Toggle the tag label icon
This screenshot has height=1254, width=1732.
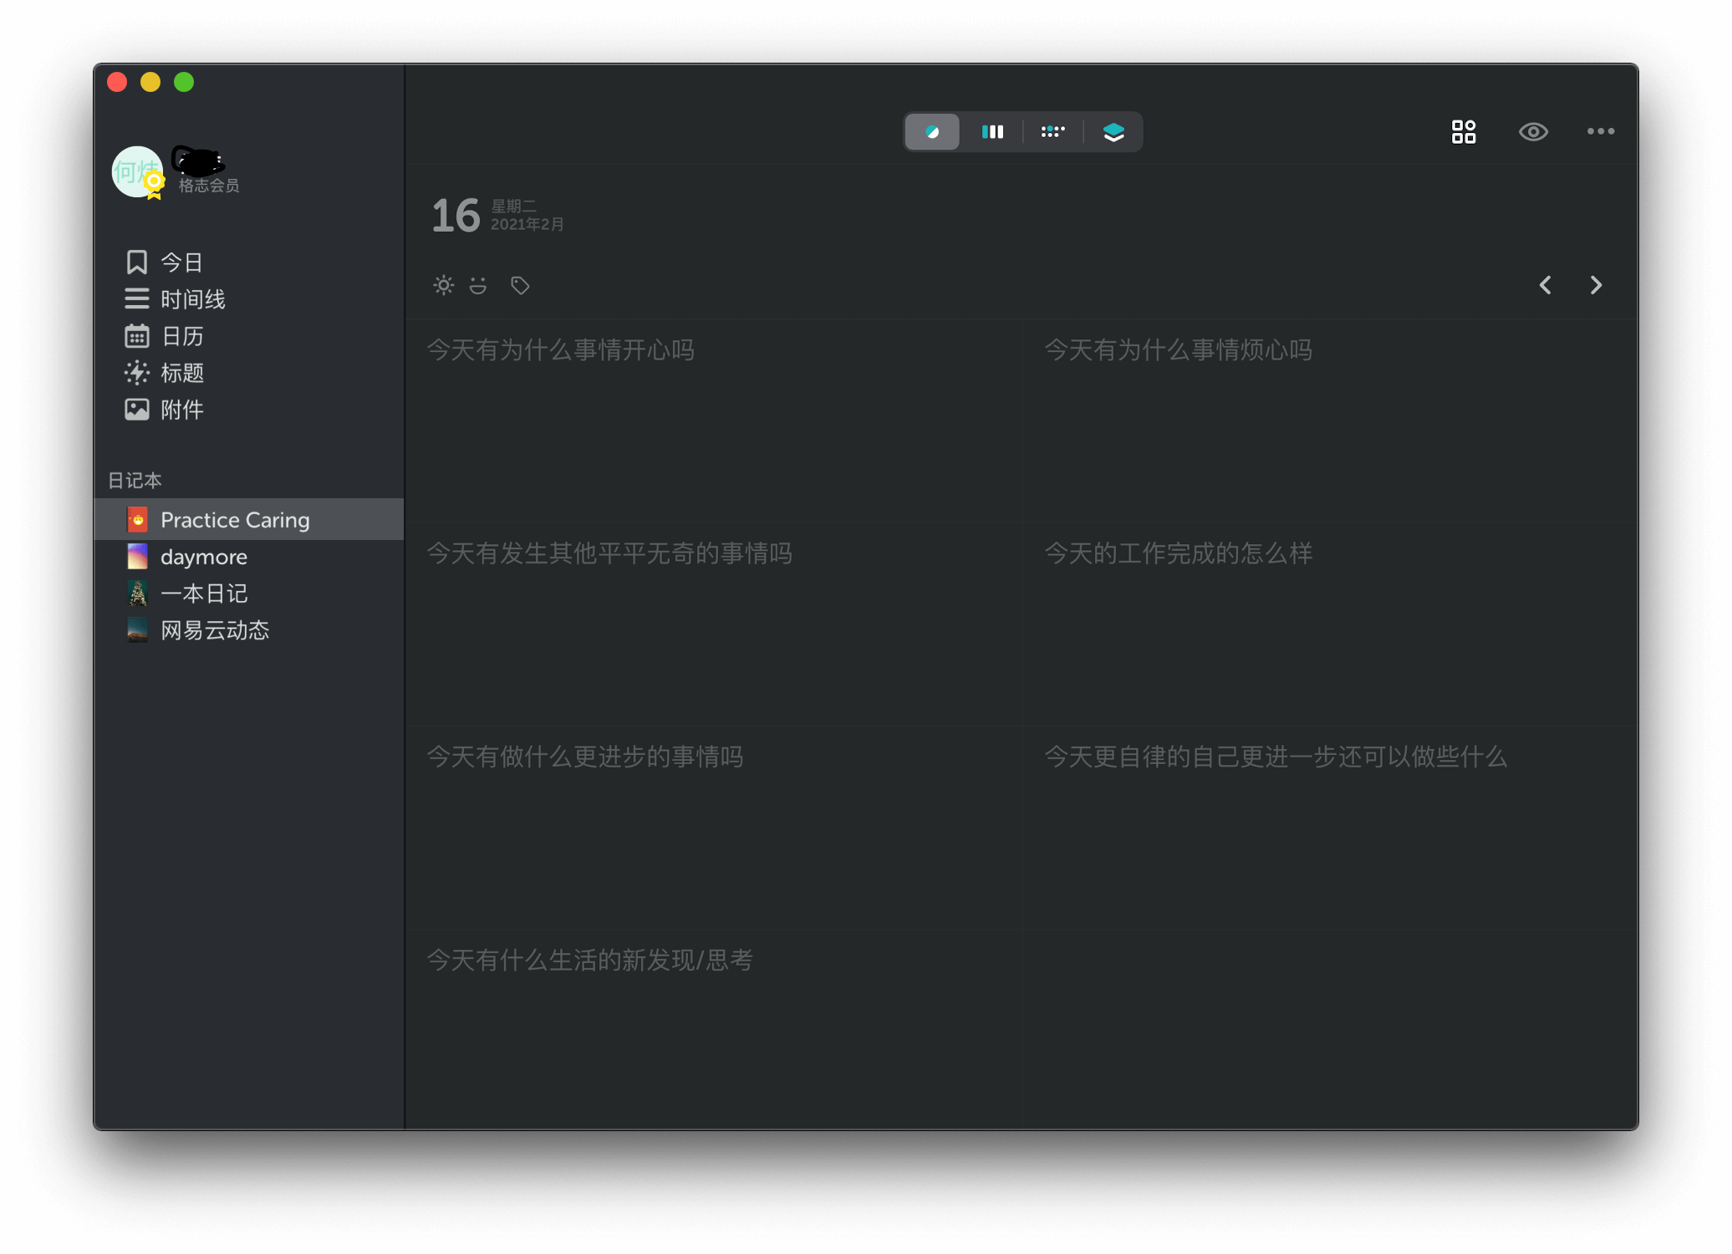(521, 284)
